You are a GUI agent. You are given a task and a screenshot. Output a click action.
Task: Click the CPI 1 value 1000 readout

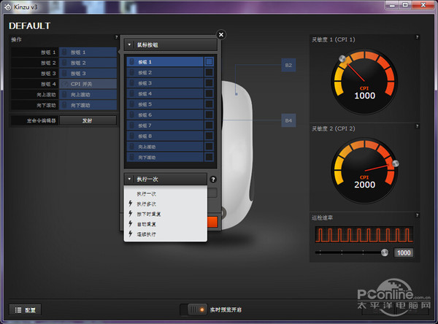pyautogui.click(x=364, y=96)
